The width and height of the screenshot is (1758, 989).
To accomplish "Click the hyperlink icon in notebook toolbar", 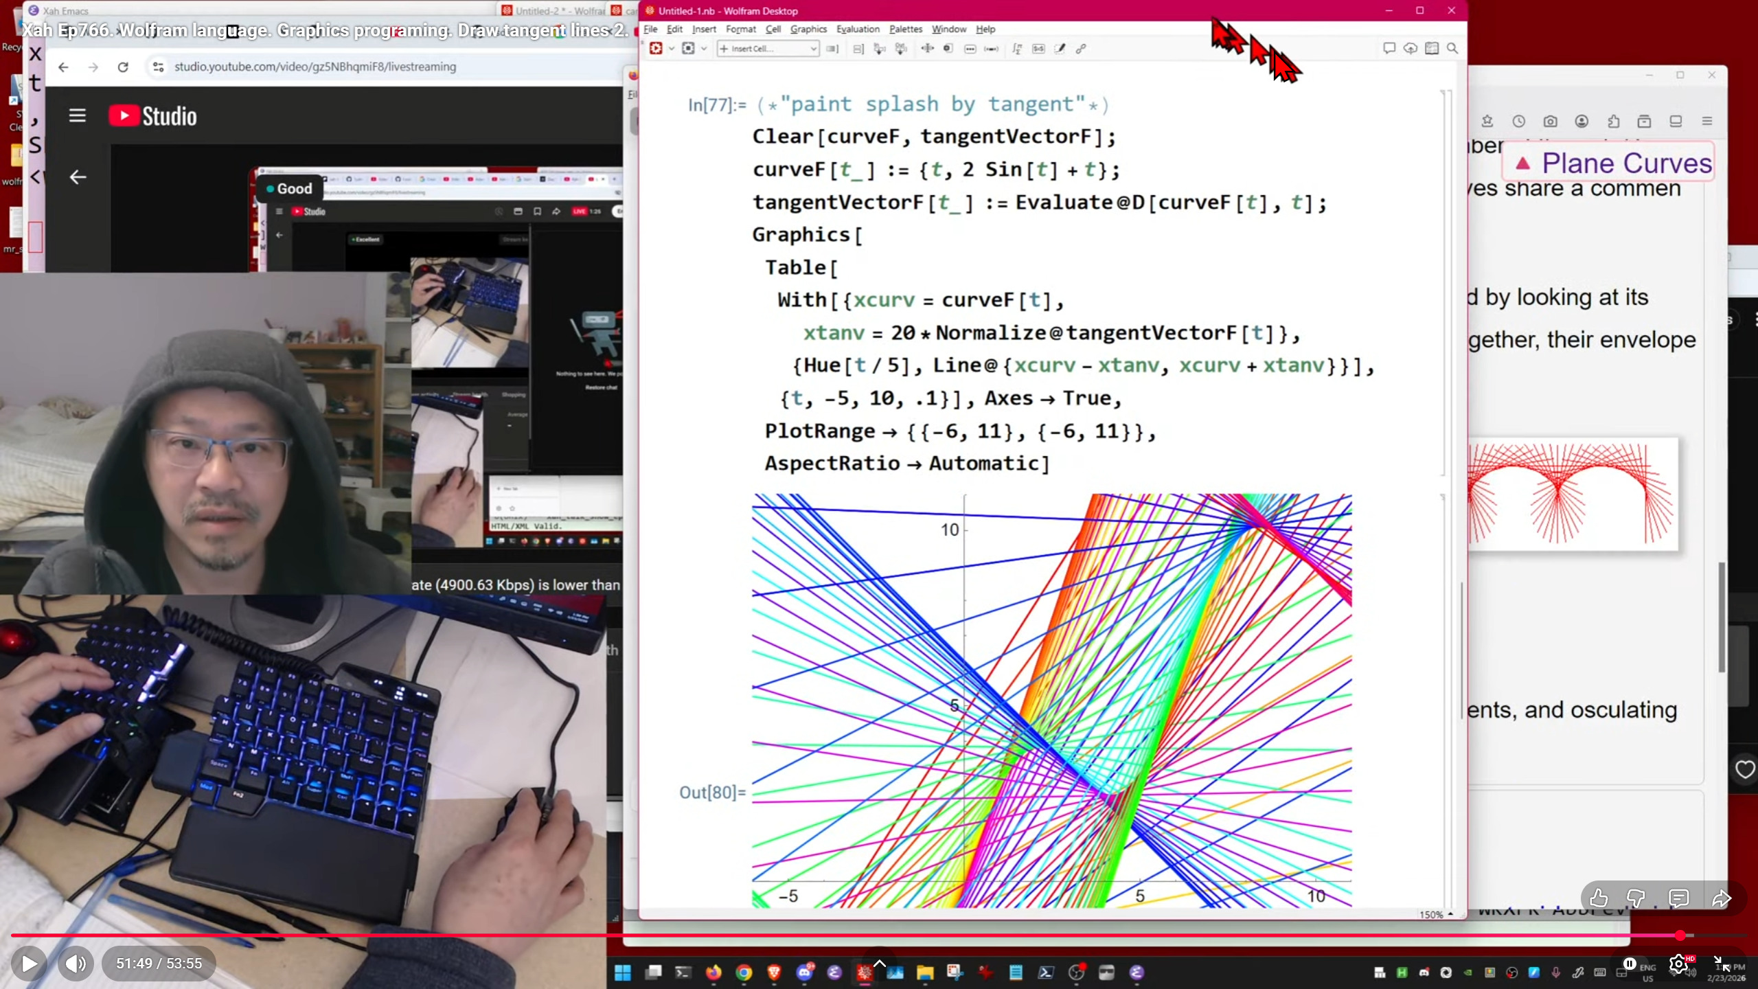I will pyautogui.click(x=1081, y=49).
